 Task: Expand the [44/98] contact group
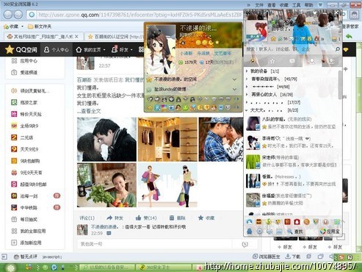coord(268,87)
